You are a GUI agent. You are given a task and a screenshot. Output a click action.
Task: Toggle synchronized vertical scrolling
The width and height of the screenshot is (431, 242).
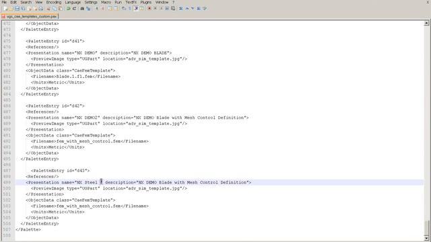[x=110, y=9]
